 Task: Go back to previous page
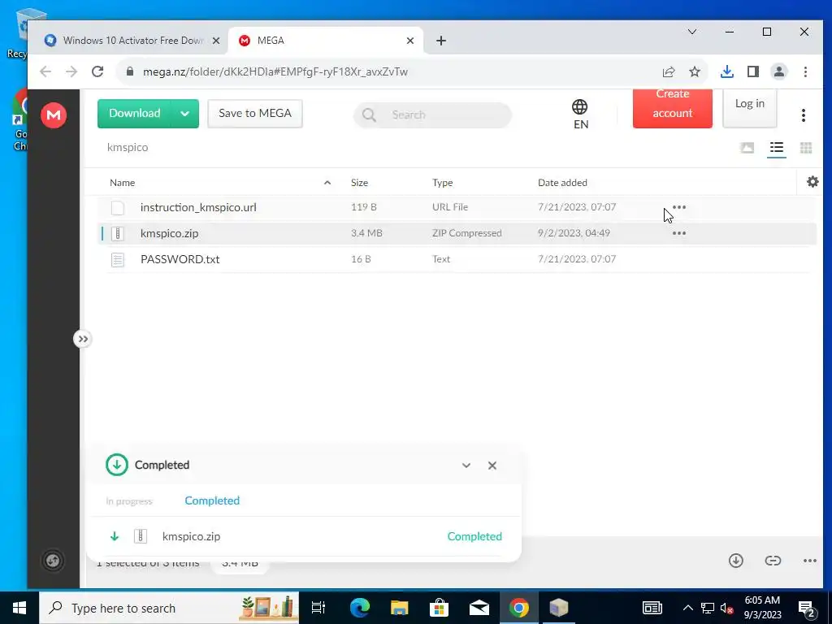pos(45,71)
